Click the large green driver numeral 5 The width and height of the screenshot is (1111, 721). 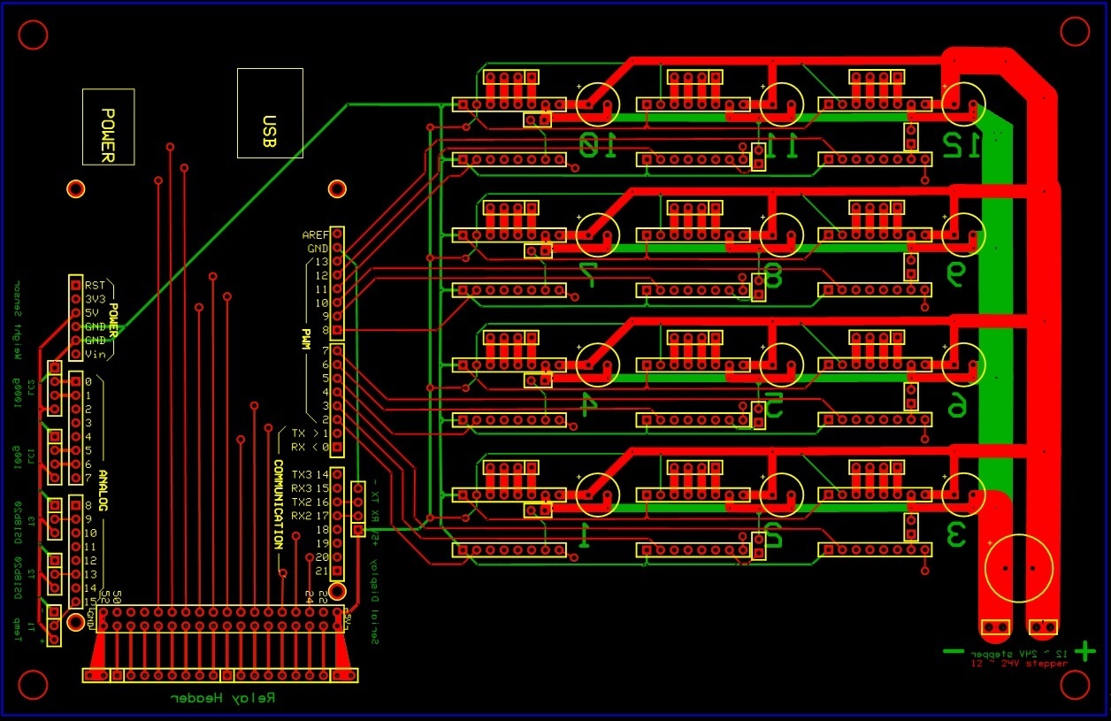click(x=773, y=406)
